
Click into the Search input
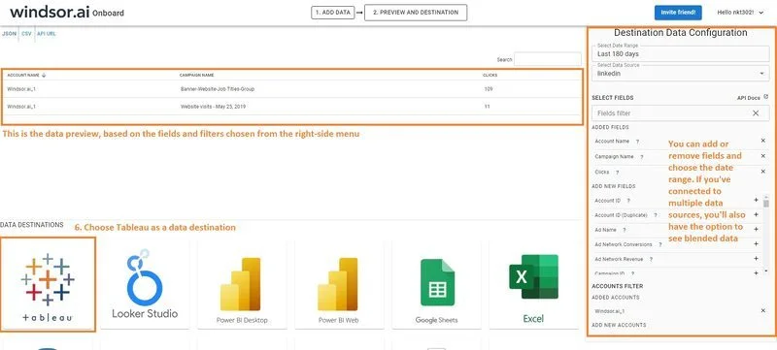coord(548,59)
